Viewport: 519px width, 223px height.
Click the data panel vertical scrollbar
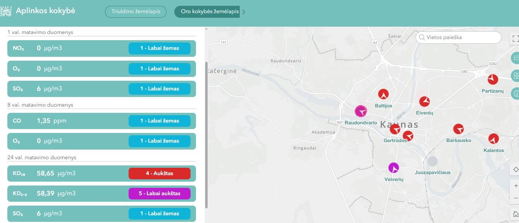click(206, 134)
